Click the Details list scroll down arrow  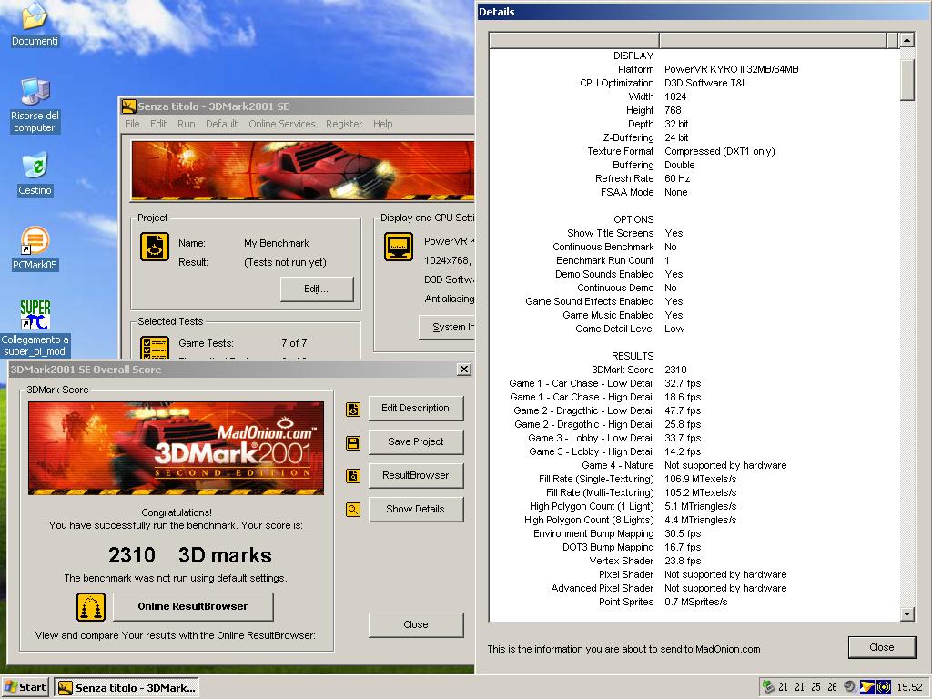(x=907, y=614)
